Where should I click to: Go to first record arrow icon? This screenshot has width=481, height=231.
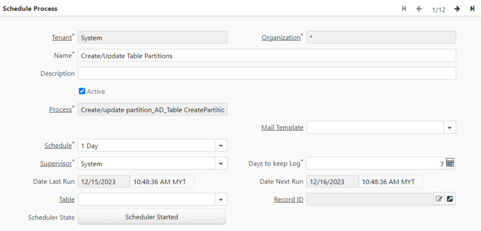tap(404, 9)
